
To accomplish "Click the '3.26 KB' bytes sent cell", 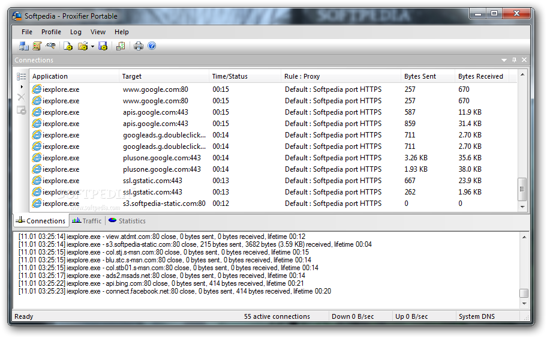I will point(416,158).
